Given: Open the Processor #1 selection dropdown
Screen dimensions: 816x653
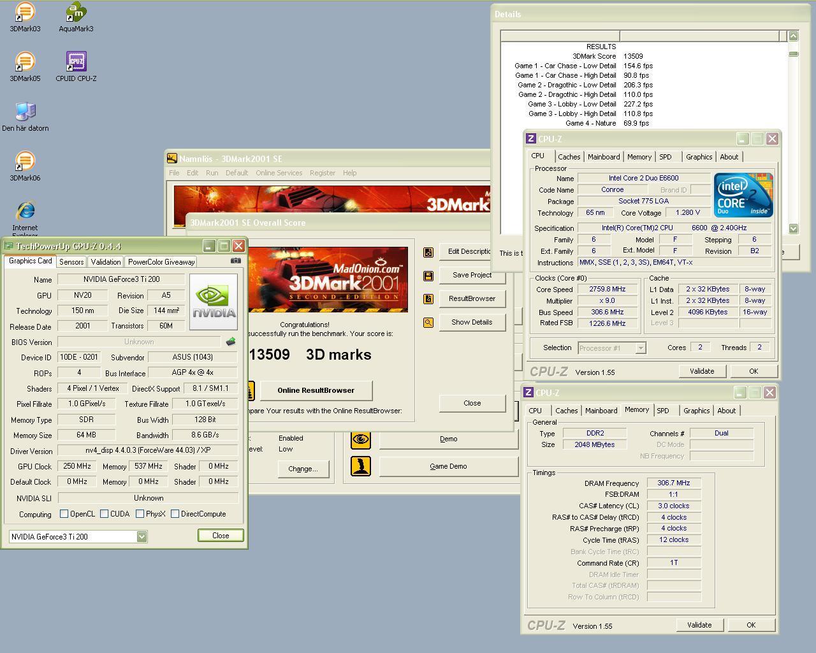Looking at the screenshot, I should [x=641, y=348].
